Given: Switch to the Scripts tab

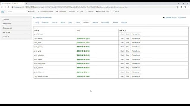Looking at the screenshot, I should click(x=63, y=22).
